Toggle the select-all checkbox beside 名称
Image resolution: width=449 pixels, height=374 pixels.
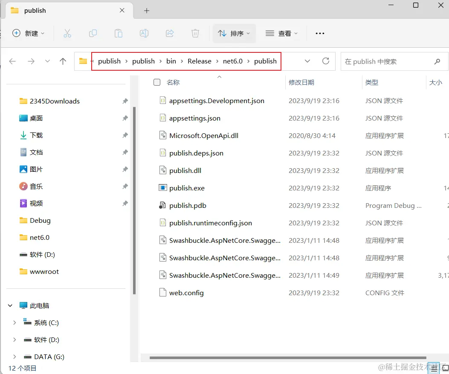[157, 82]
